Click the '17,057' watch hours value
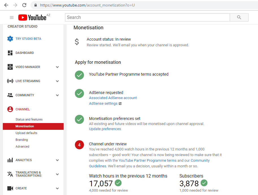 101,183
